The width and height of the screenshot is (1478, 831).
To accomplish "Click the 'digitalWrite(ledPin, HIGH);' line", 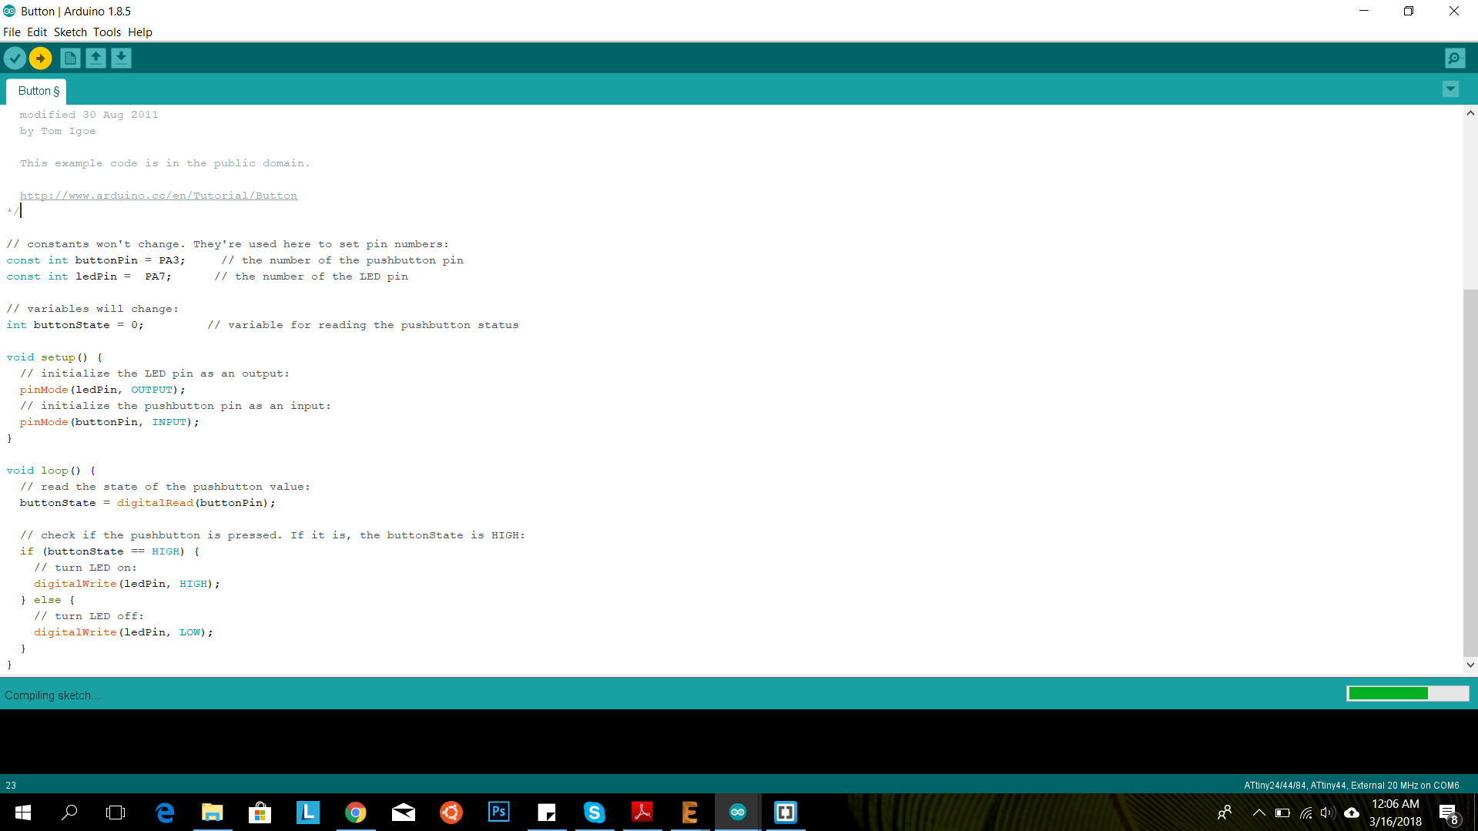I will coord(127,584).
